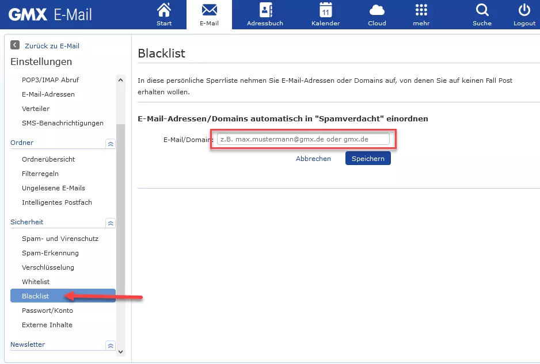Select the E-Mail envelope tab
The image size is (540, 364).
(209, 14)
